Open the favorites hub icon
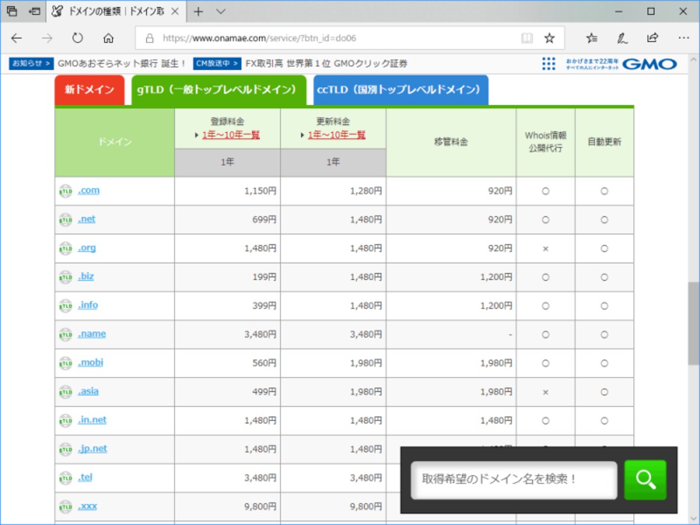The width and height of the screenshot is (700, 525). (x=591, y=38)
